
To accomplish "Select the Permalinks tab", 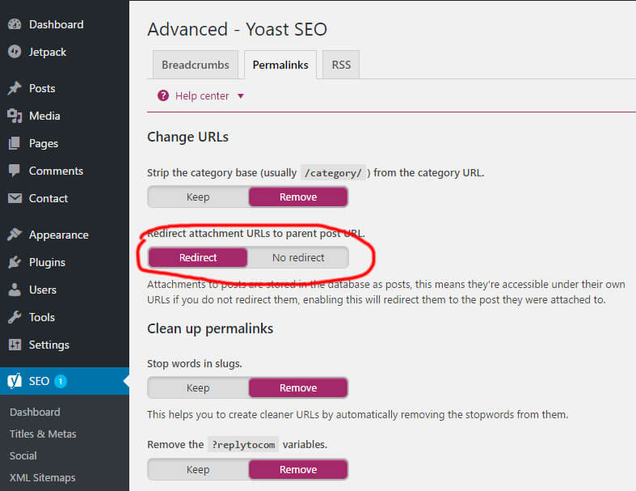I will coord(280,65).
